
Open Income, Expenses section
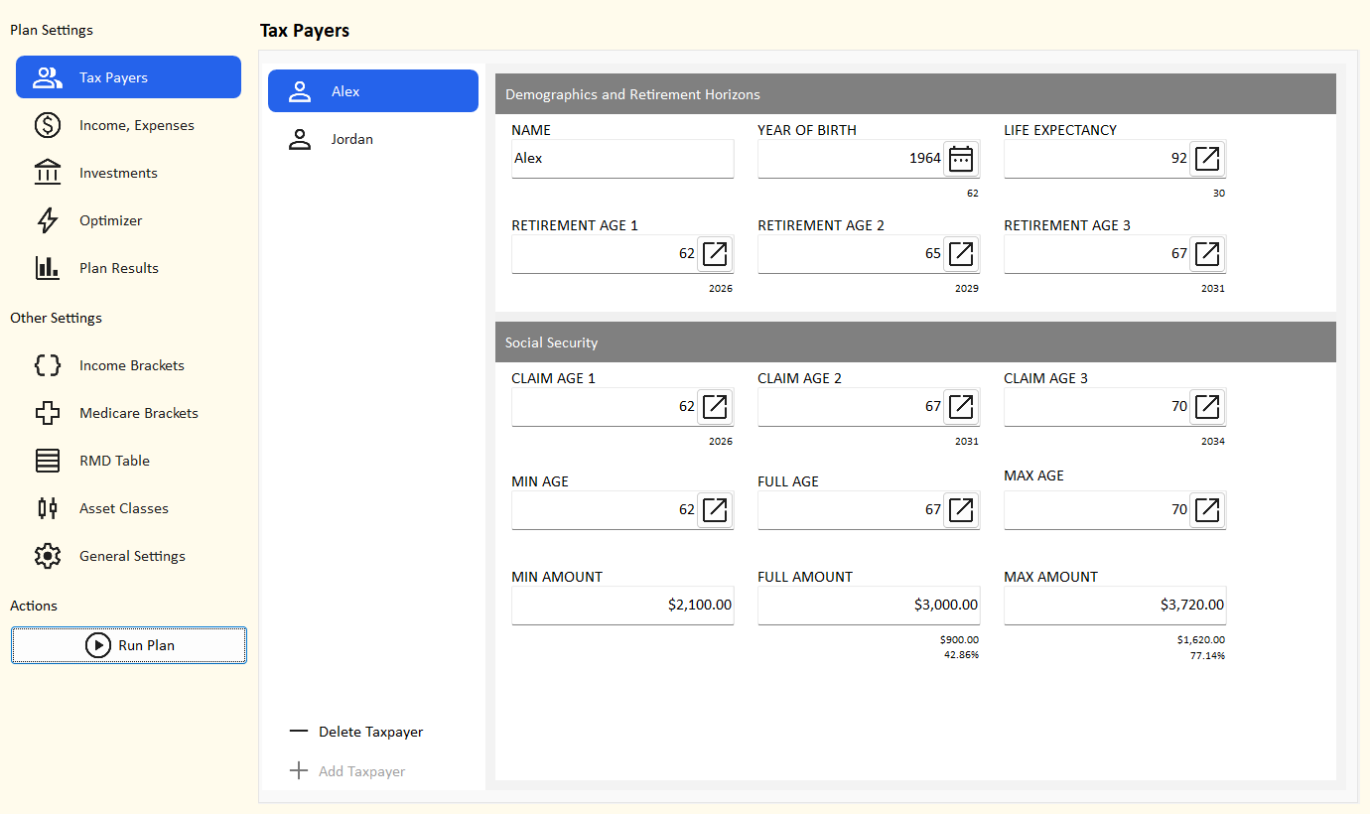click(128, 125)
